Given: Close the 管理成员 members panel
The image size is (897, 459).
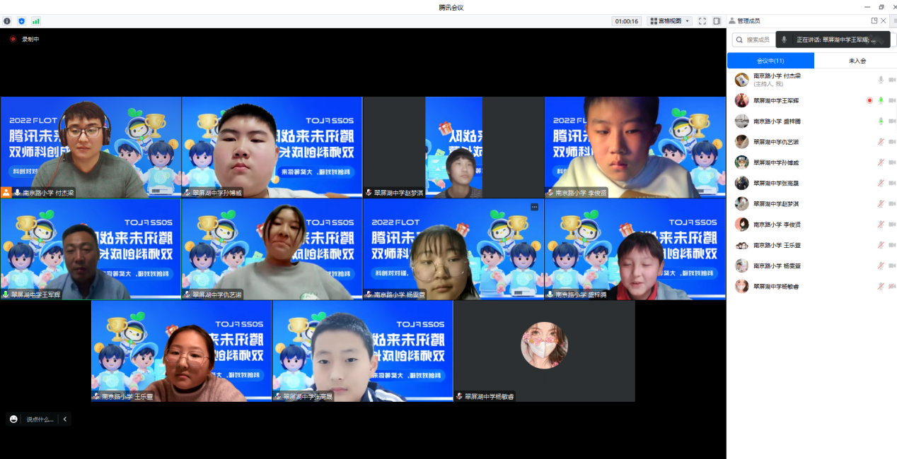Looking at the screenshot, I should (x=885, y=21).
